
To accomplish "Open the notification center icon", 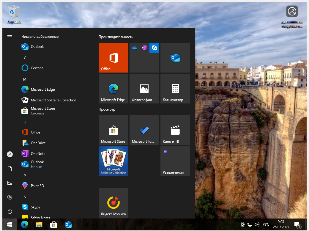I will pos(297,224).
